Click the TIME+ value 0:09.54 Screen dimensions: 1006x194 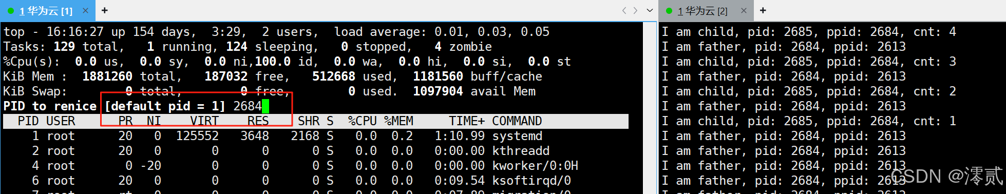point(460,181)
